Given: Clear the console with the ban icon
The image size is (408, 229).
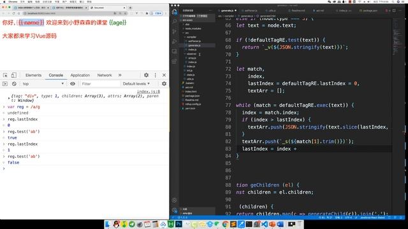Looking at the screenshot, I should tap(14, 84).
